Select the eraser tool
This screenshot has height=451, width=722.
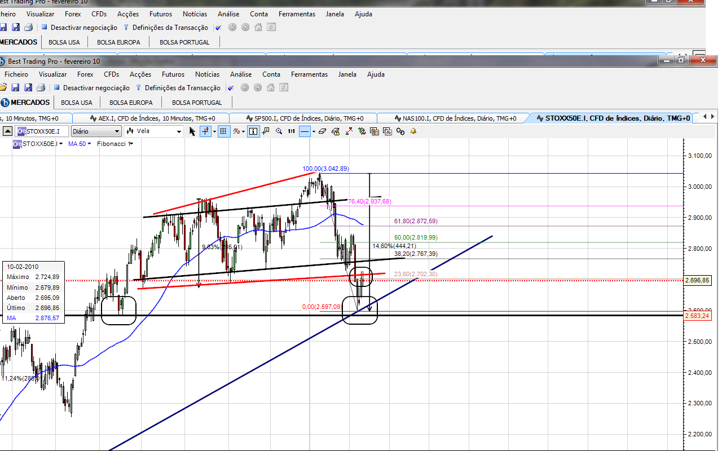[x=322, y=131]
